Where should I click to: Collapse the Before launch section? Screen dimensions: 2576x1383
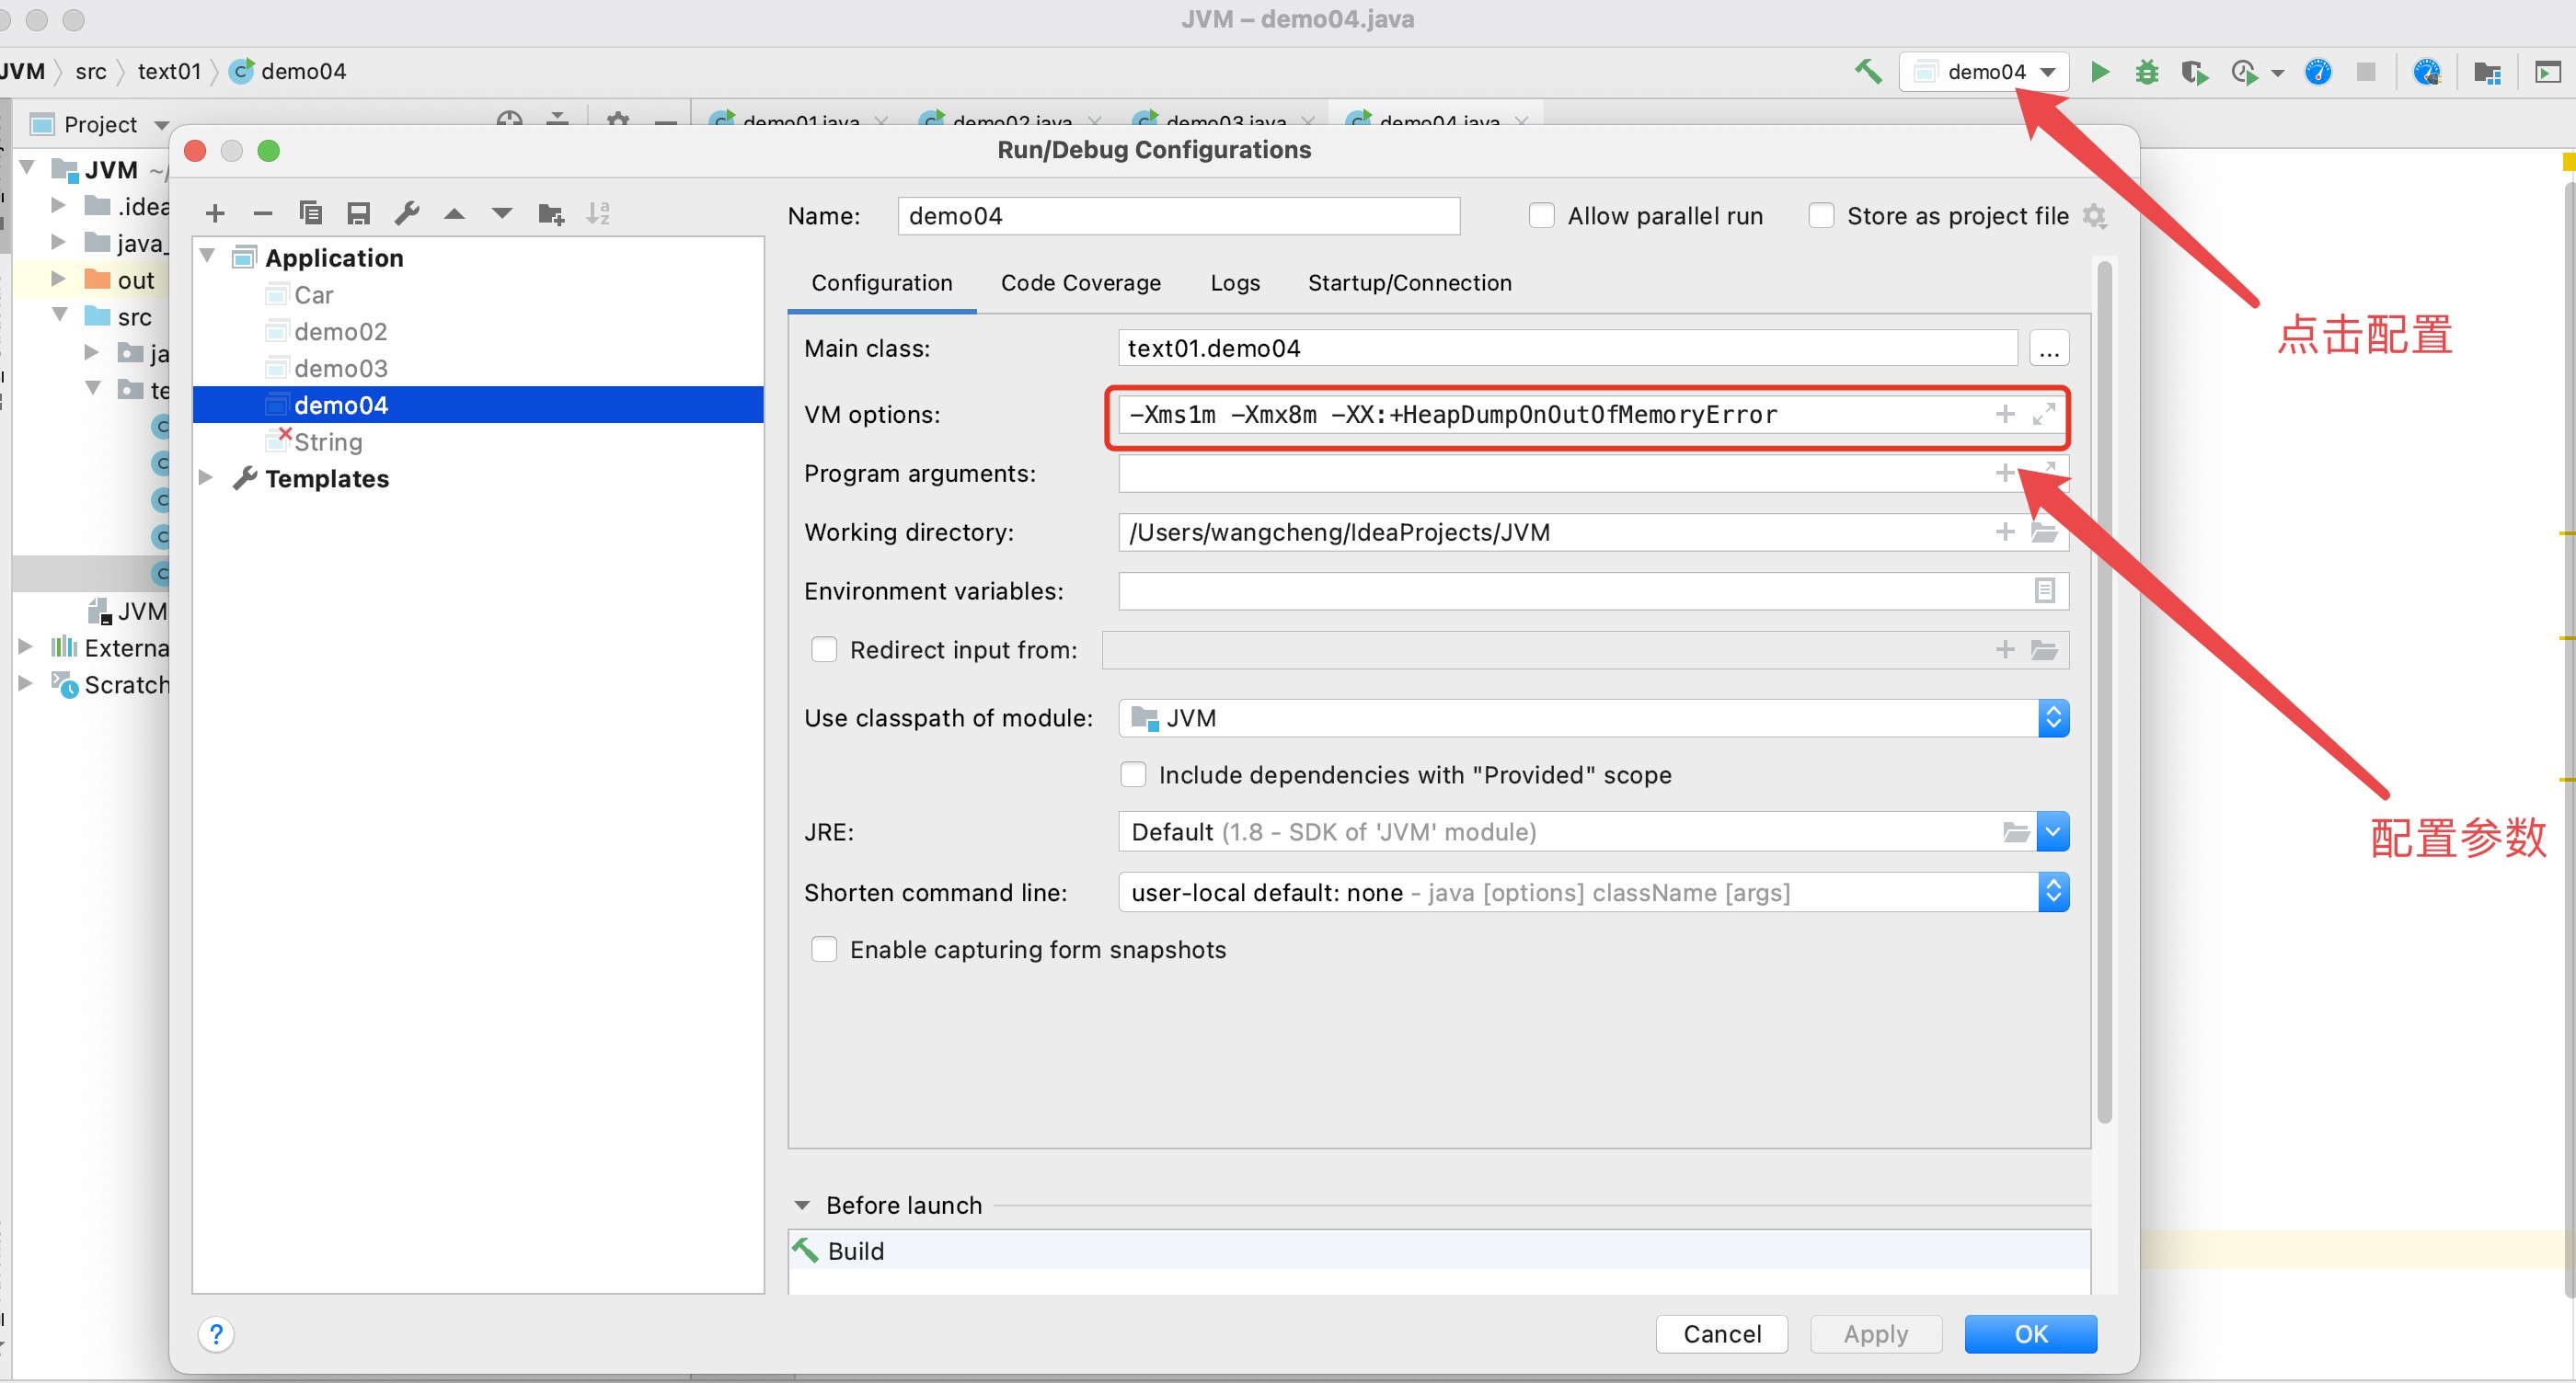click(802, 1206)
